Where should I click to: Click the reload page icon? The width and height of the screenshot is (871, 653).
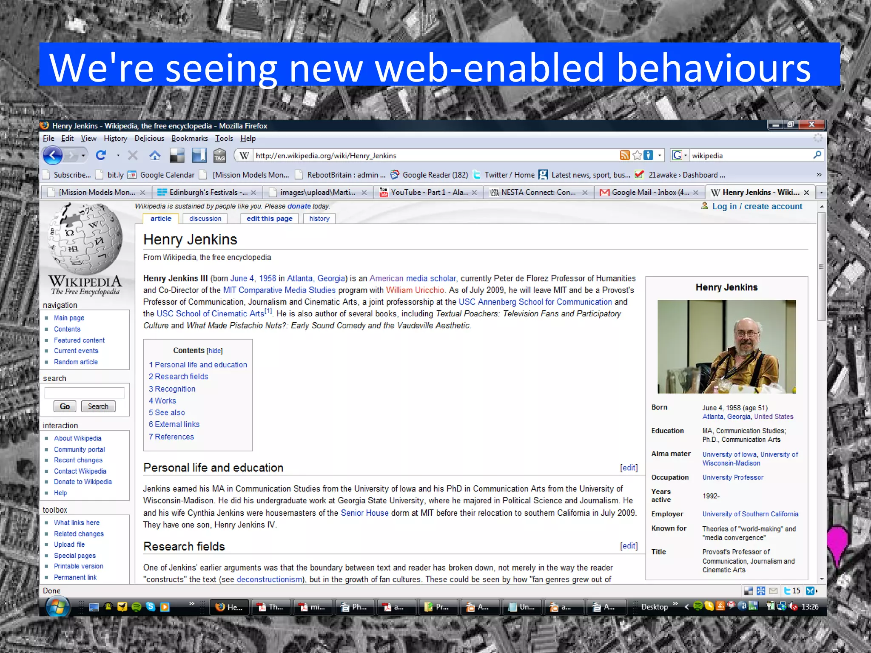(x=101, y=156)
